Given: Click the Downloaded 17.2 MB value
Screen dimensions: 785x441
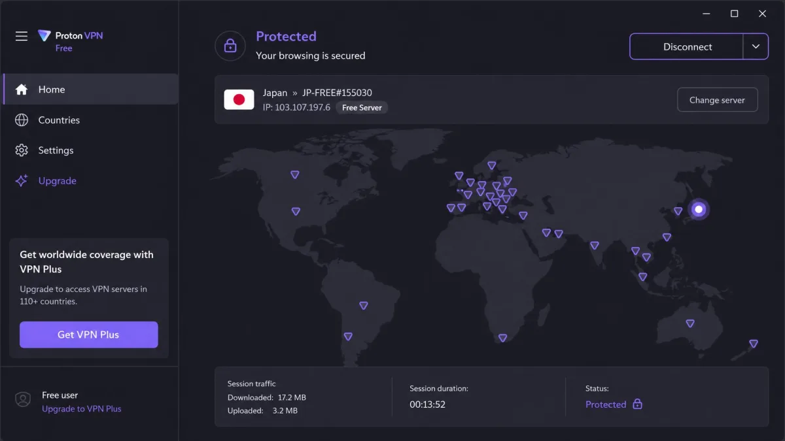Looking at the screenshot, I should pos(292,397).
